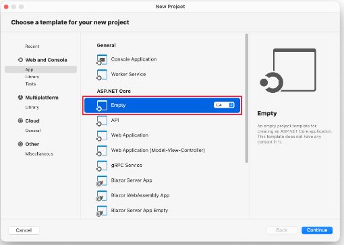Image resolution: width=344 pixels, height=245 pixels.
Task: Click the Cloud category icon
Action: point(20,120)
